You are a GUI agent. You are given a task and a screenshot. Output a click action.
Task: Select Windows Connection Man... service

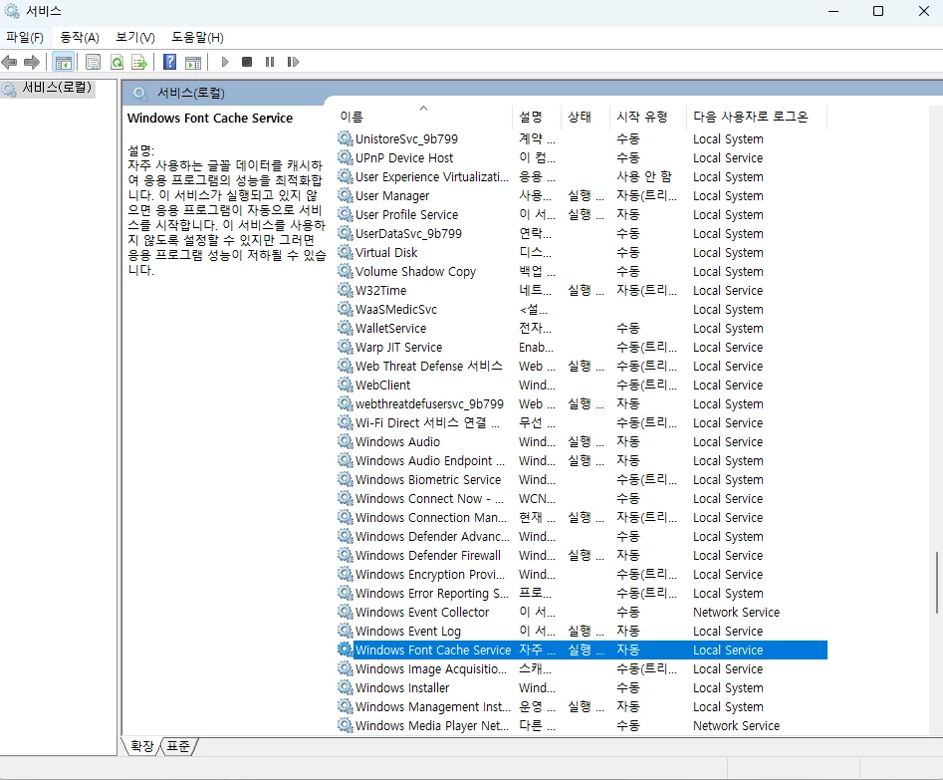click(582, 518)
